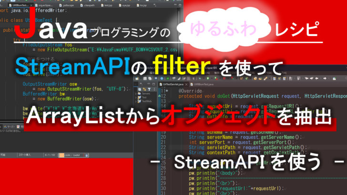347x195 pixels.
Task: Toggle Link with Editor in explorer
Action: (x=144, y=89)
